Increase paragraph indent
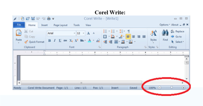The image size is (203, 106). click(111, 42)
